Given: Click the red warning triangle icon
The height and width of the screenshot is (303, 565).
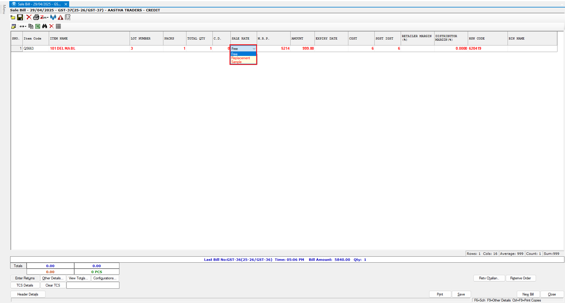Looking at the screenshot, I should click(60, 17).
